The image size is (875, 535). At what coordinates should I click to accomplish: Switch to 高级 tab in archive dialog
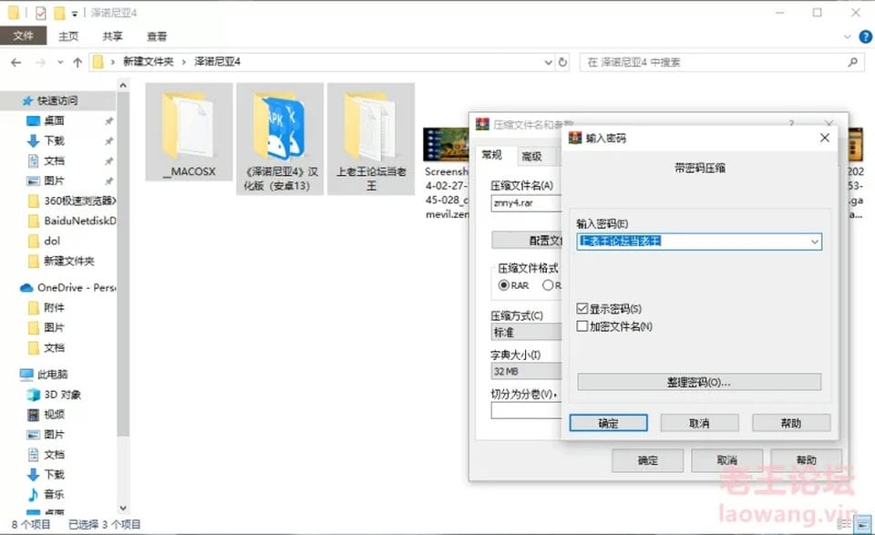click(531, 156)
